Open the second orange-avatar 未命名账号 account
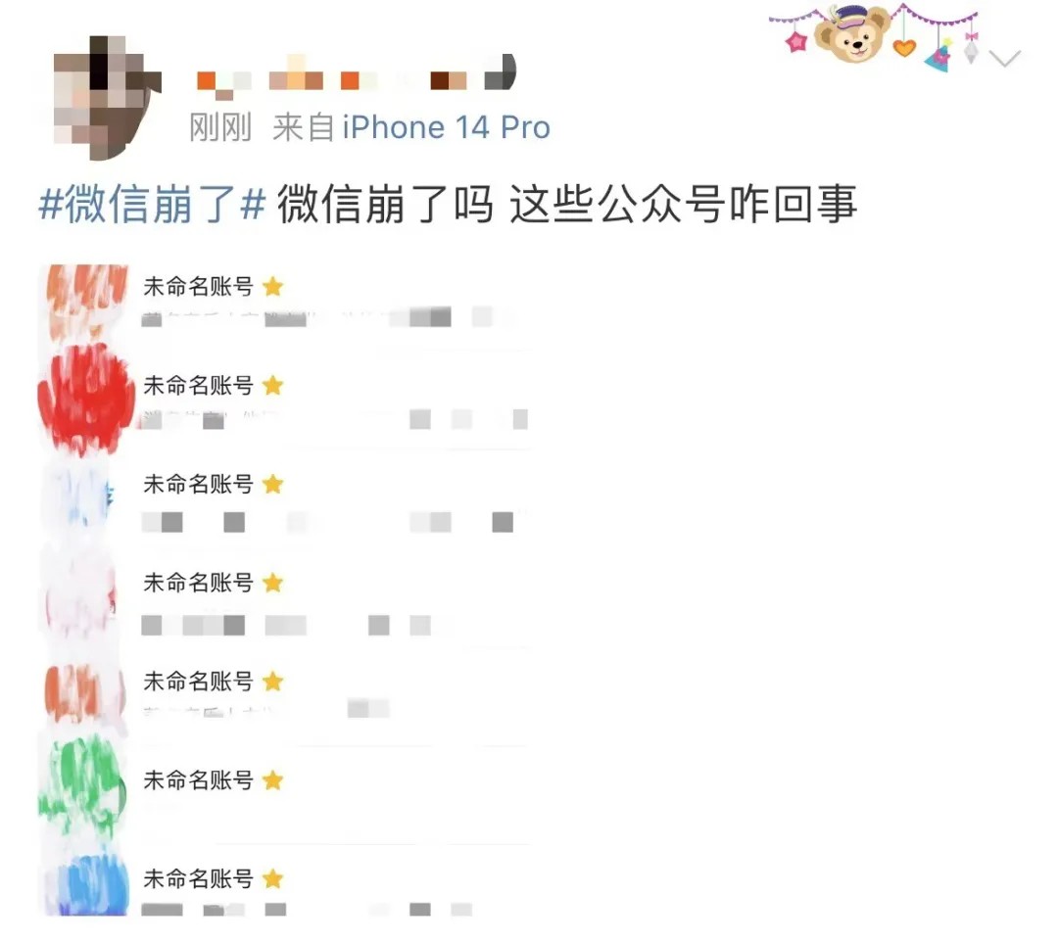Image resolution: width=1058 pixels, height=942 pixels. click(x=284, y=696)
